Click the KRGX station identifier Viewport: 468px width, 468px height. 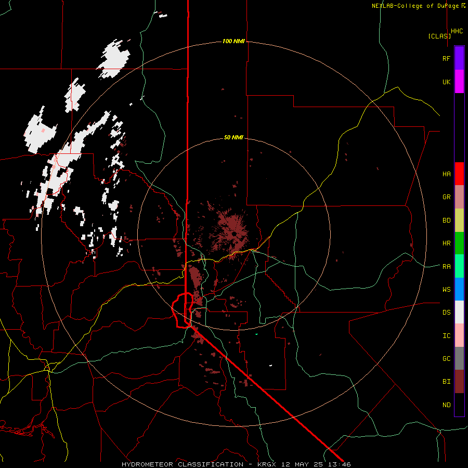coord(267,464)
